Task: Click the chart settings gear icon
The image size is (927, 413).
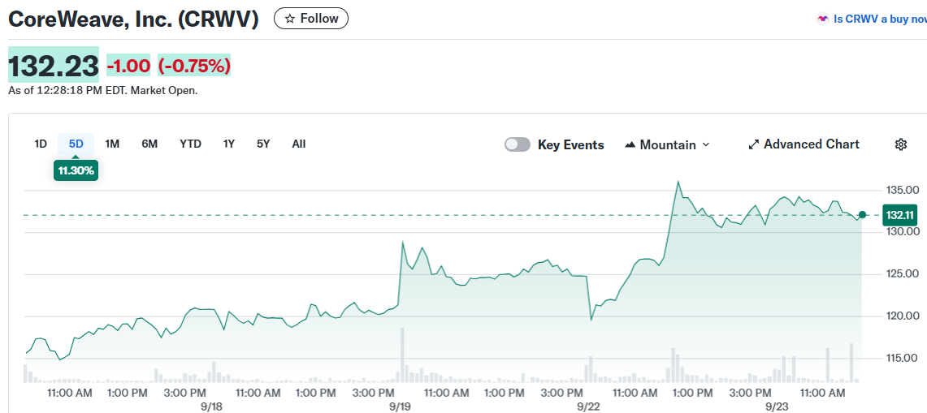Action: pos(900,144)
